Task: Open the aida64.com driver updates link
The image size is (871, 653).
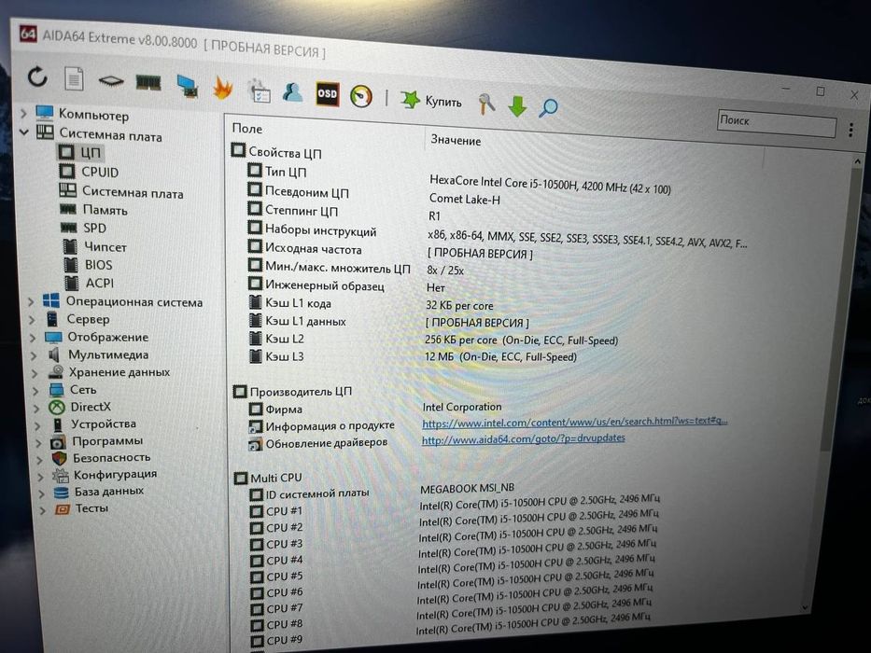Action: tap(524, 438)
